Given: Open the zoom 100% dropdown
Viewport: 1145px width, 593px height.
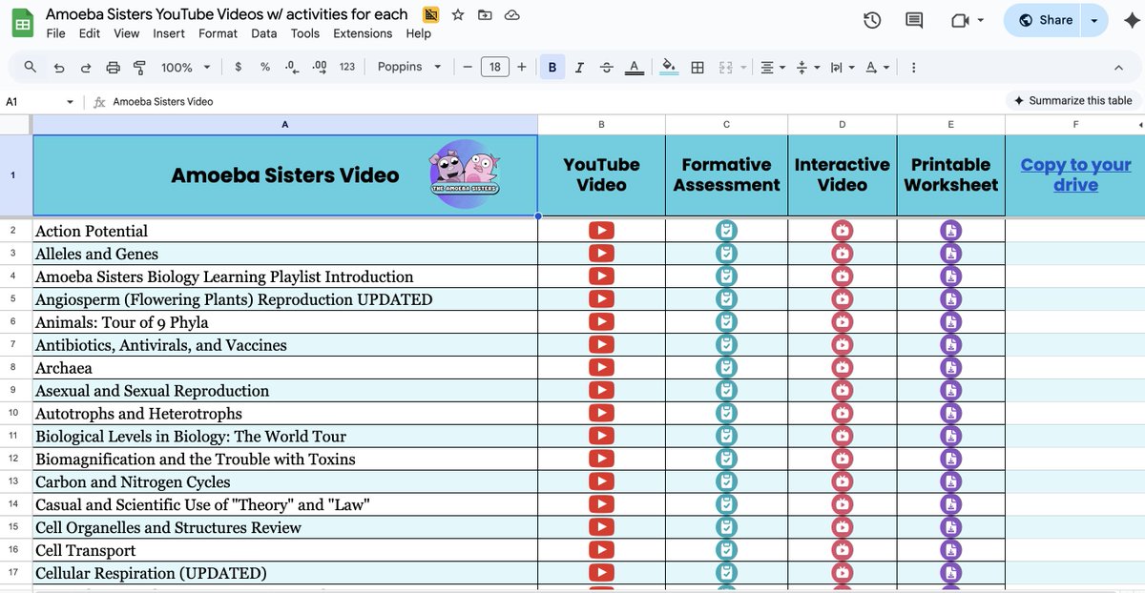Looking at the screenshot, I should point(184,67).
